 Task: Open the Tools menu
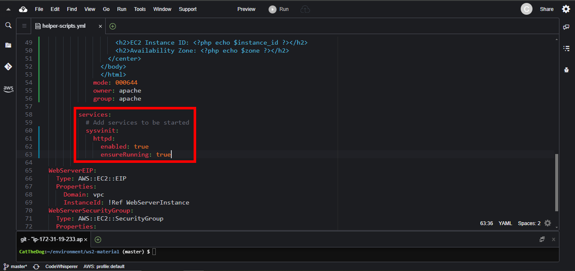(x=140, y=9)
